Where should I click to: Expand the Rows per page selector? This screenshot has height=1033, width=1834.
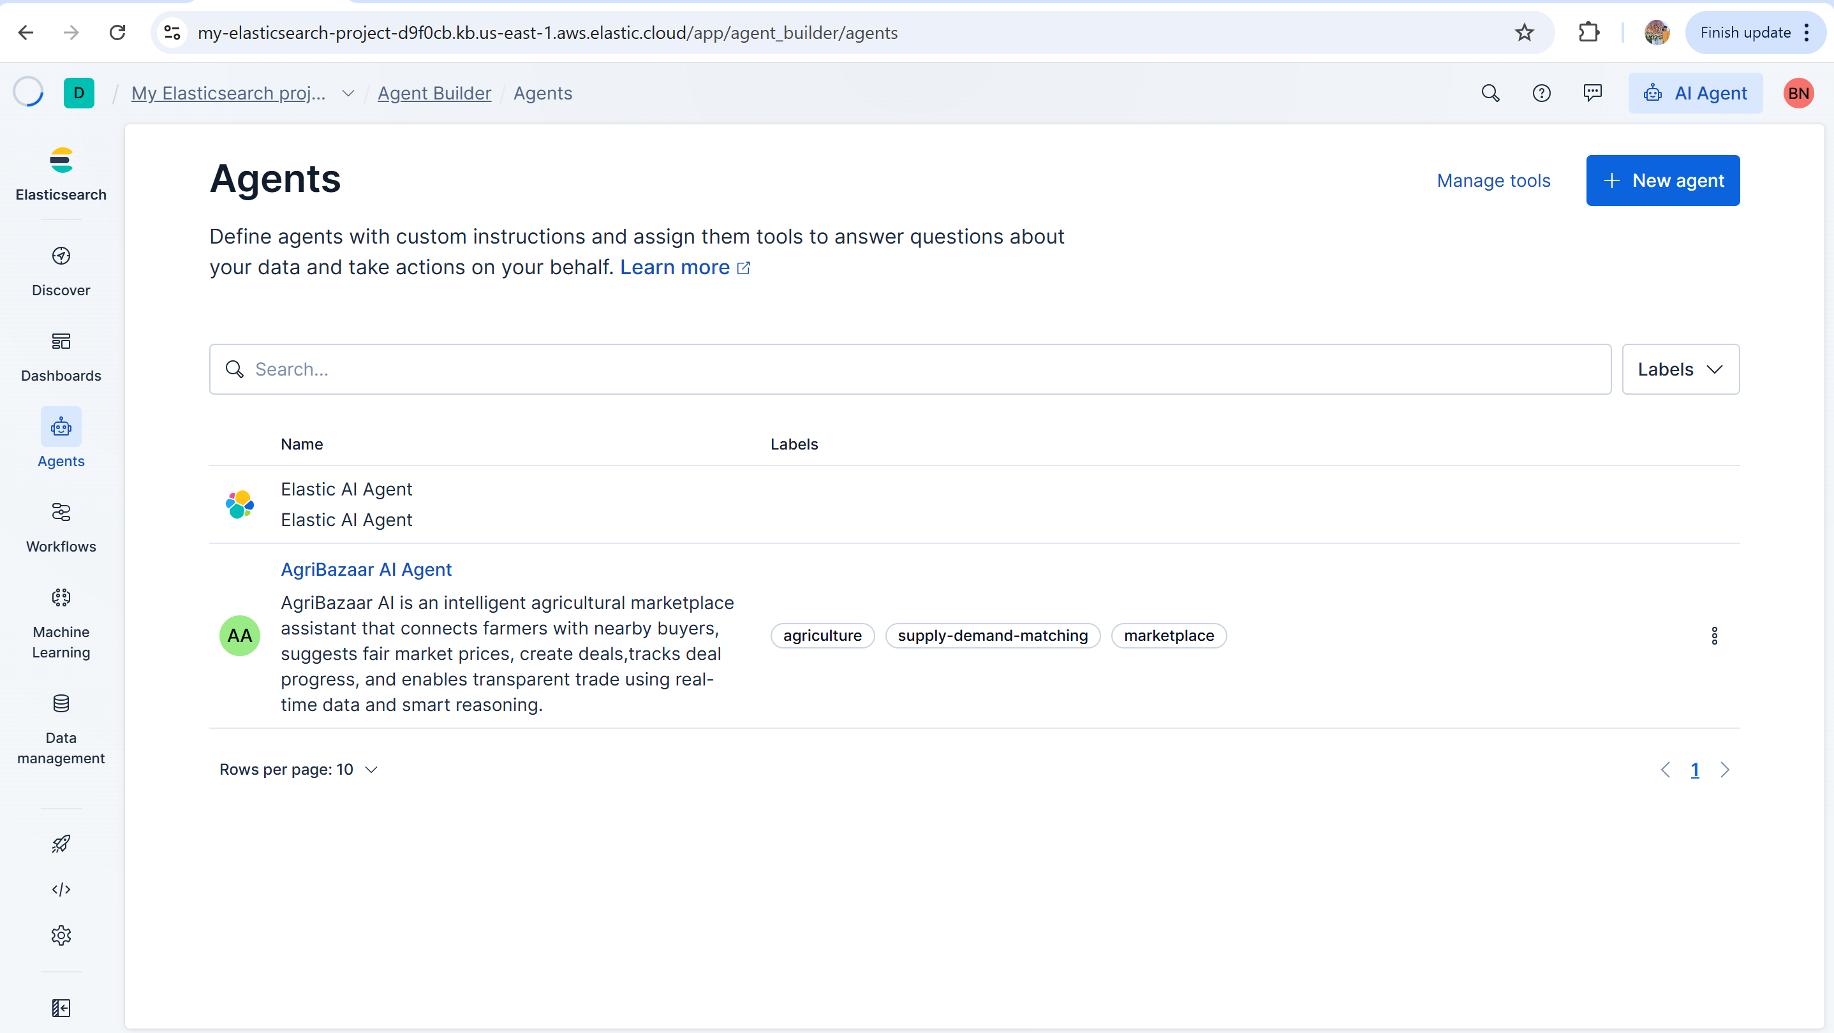pyautogui.click(x=299, y=770)
